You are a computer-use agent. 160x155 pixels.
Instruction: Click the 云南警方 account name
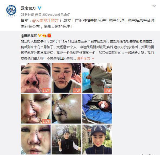tap(28, 8)
